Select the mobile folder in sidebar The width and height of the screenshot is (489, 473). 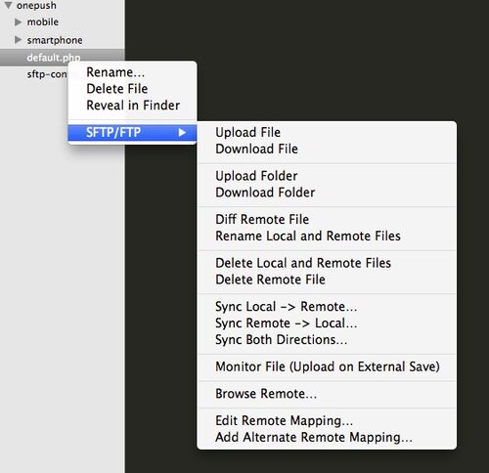pyautogui.click(x=43, y=22)
